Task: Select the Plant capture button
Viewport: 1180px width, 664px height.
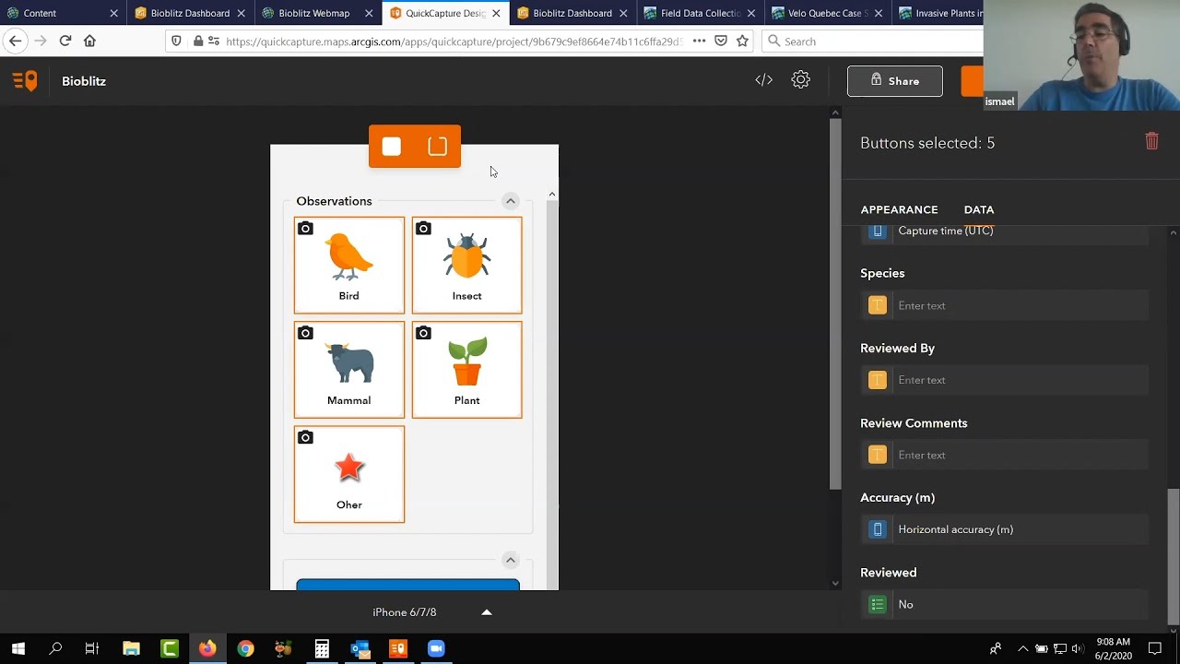Action: (466, 370)
